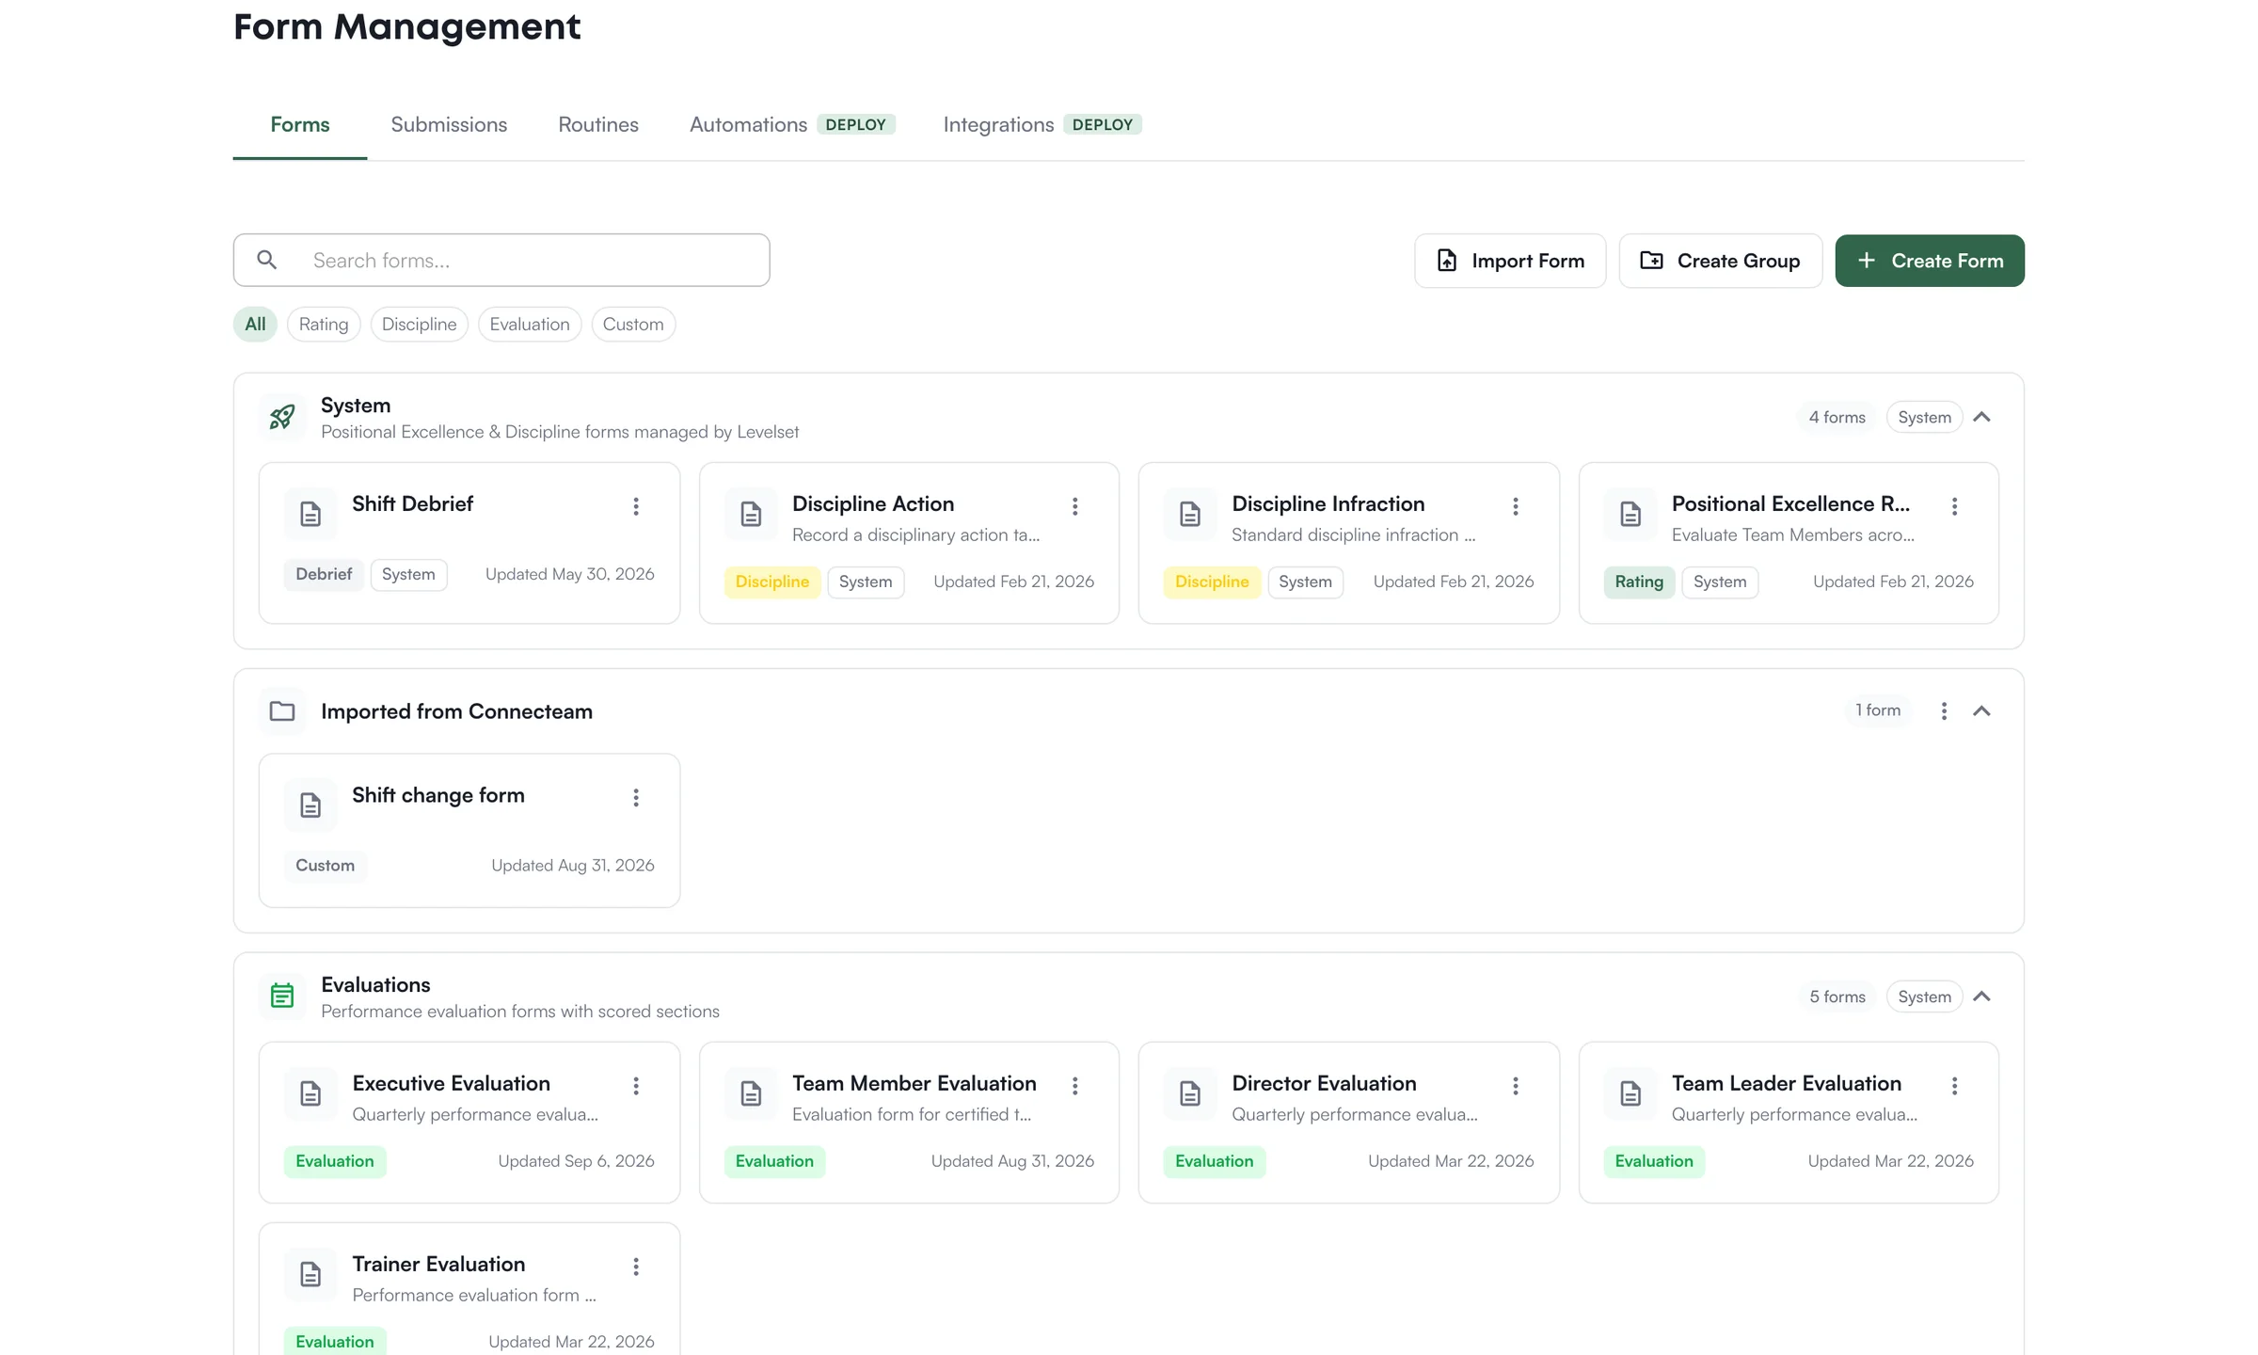Open Shift change form options menu
The height and width of the screenshot is (1355, 2258).
636,798
